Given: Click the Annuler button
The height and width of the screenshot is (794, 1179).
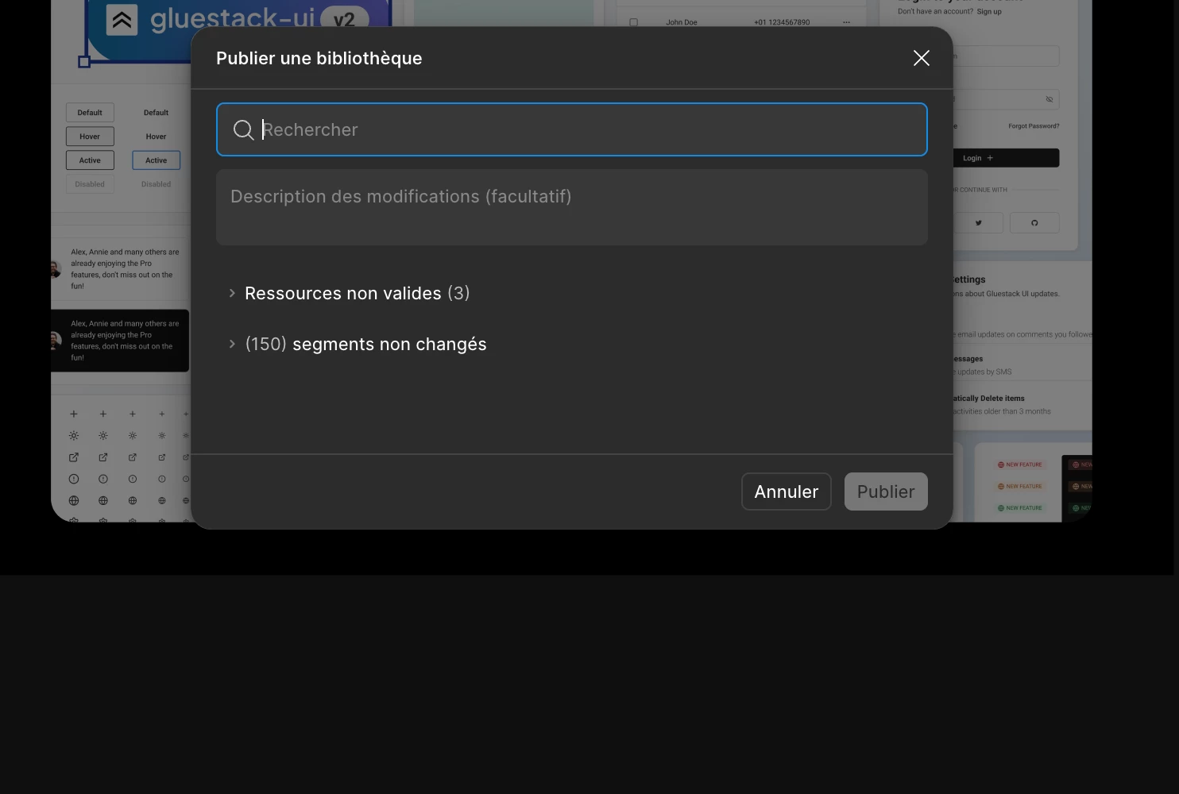Looking at the screenshot, I should [787, 491].
